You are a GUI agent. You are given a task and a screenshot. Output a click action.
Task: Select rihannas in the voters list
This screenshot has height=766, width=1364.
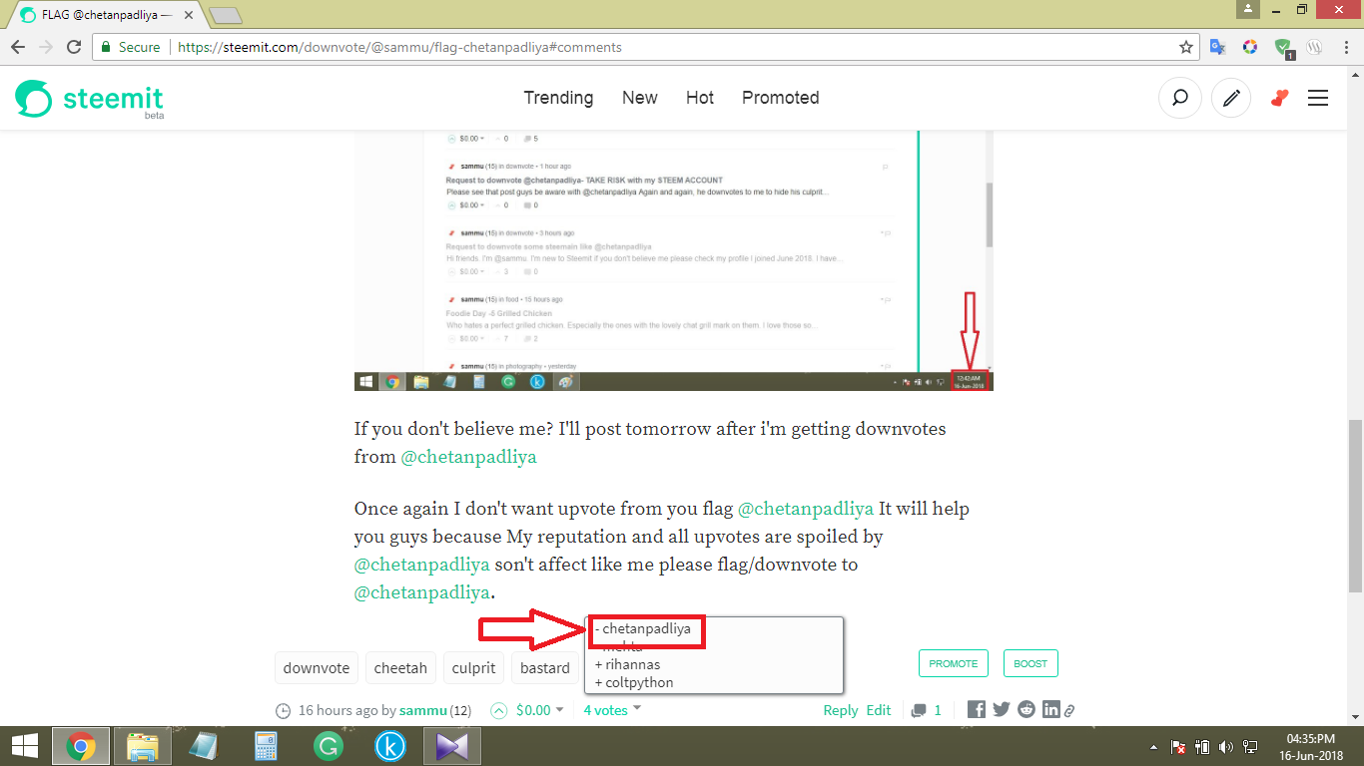627,664
